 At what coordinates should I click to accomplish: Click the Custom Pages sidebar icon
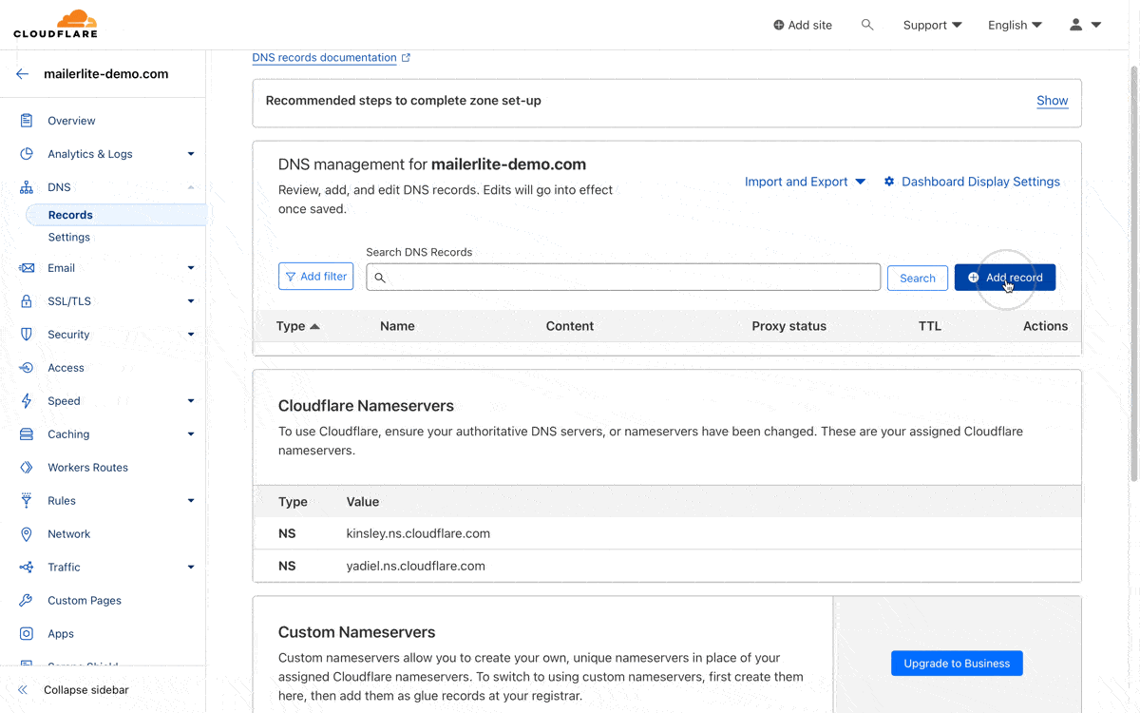pos(27,601)
